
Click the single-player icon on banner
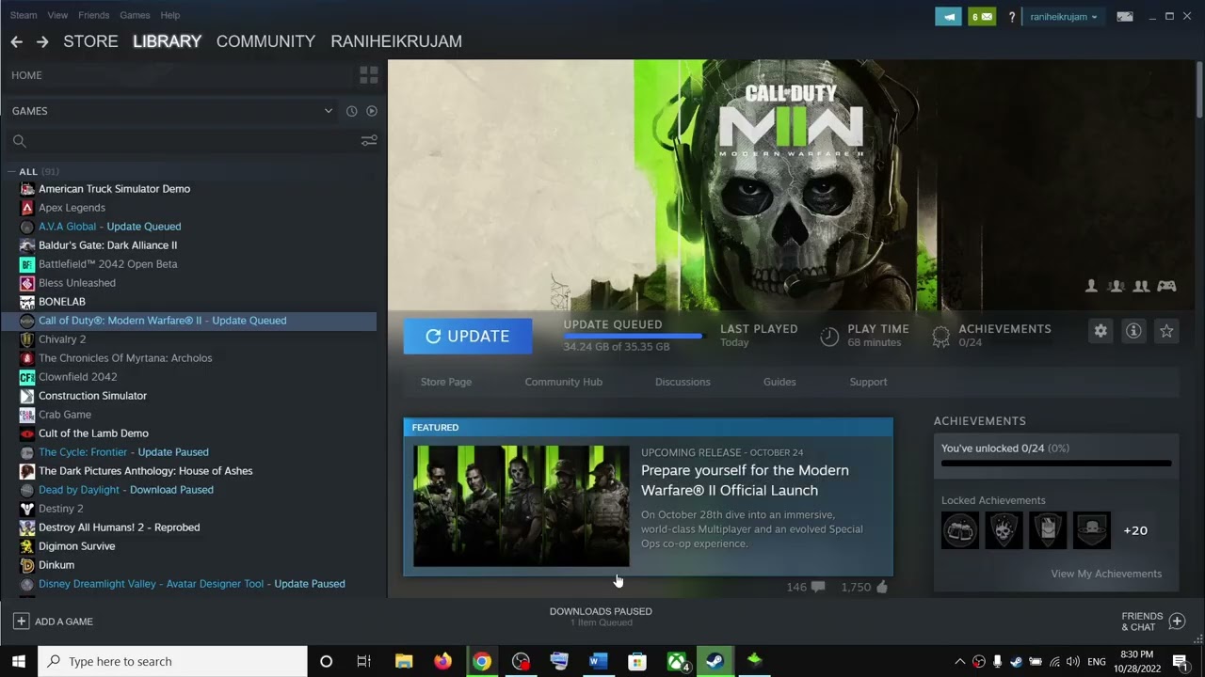tap(1091, 286)
